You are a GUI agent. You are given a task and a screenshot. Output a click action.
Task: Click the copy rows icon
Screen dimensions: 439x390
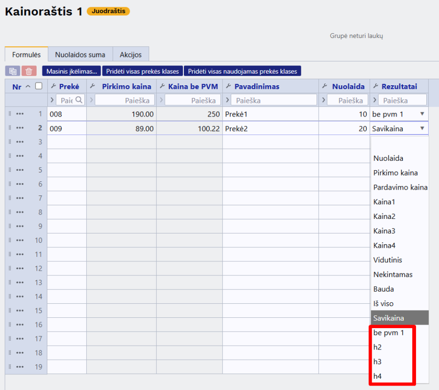(x=13, y=71)
